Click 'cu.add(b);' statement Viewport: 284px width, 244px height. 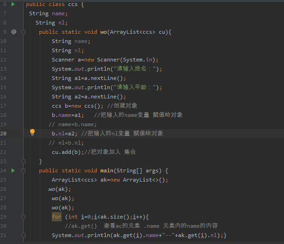[68, 152]
